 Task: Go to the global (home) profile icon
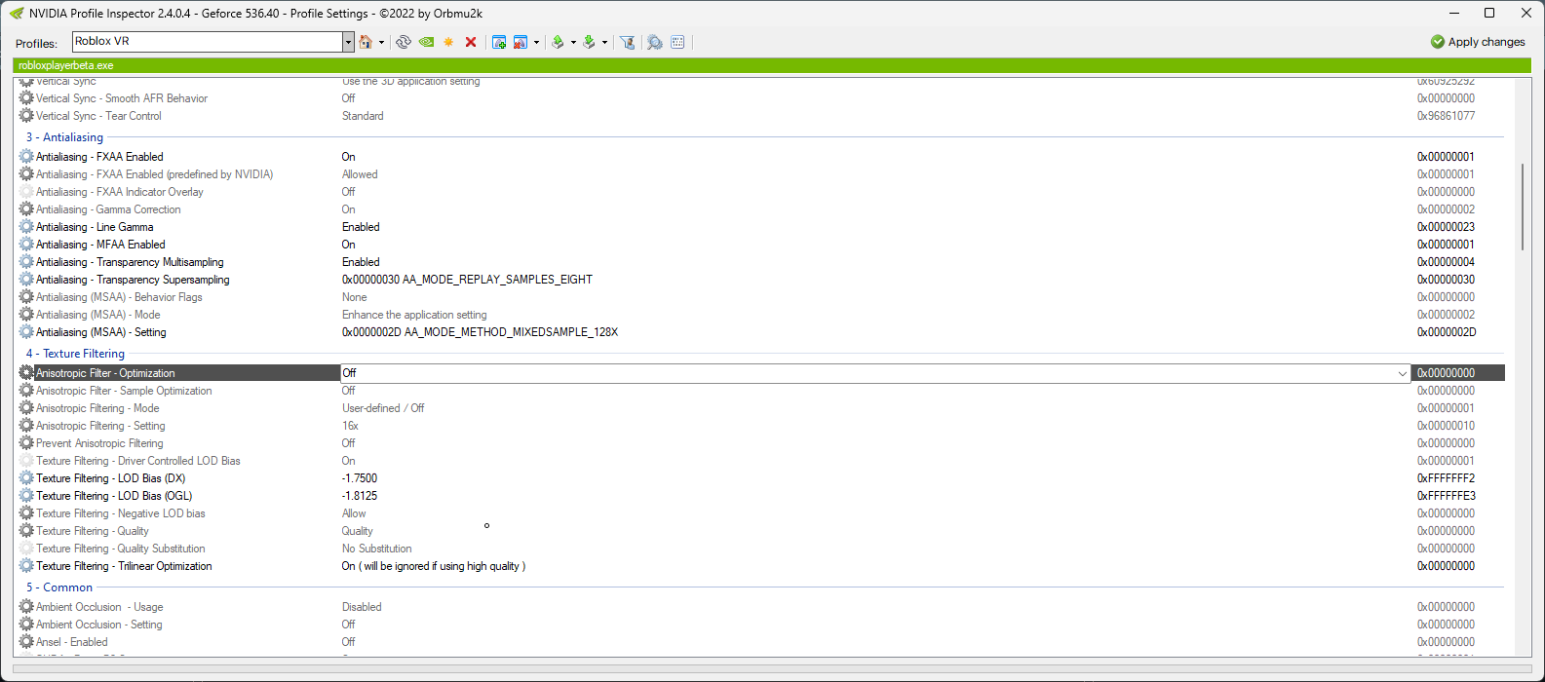coord(366,42)
